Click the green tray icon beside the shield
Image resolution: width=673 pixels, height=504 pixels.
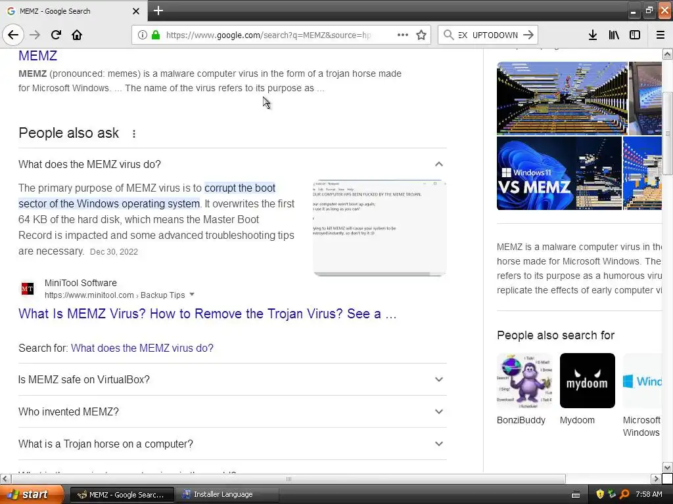(x=612, y=494)
